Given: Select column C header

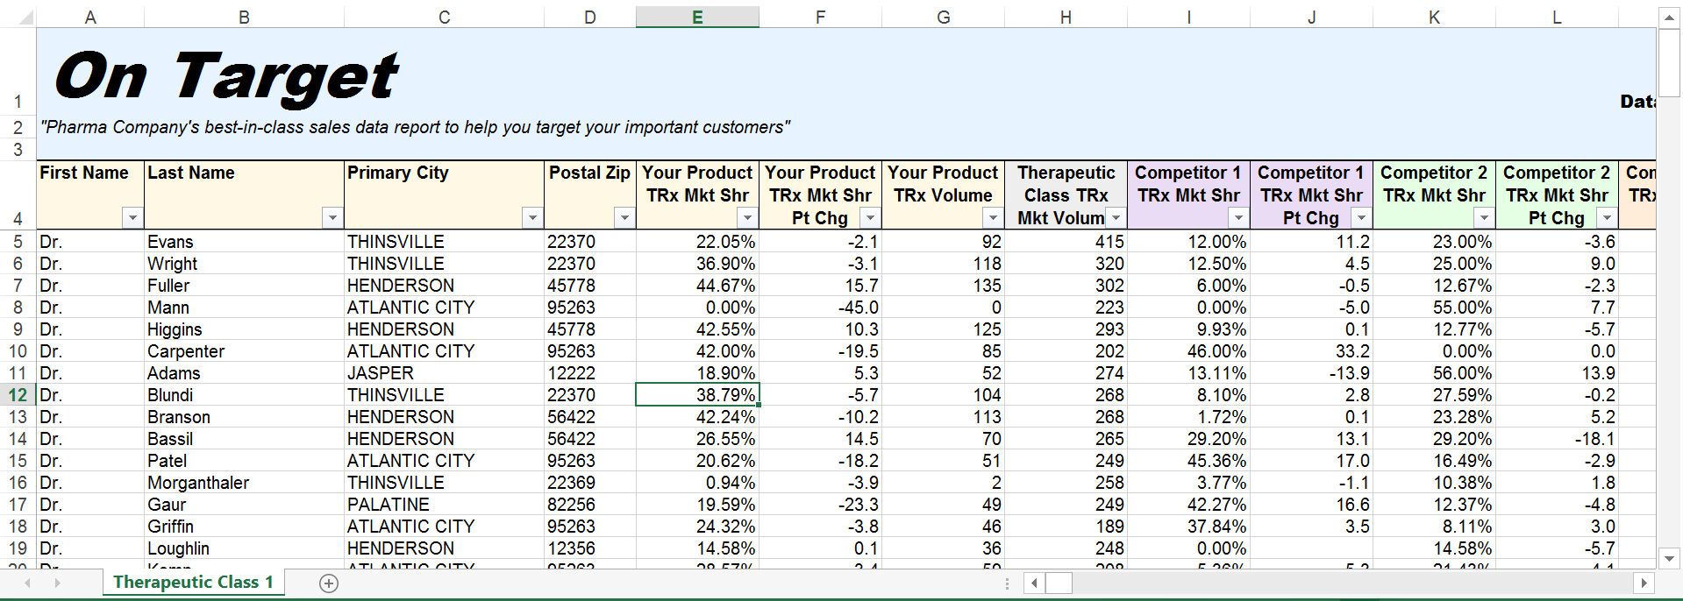Looking at the screenshot, I should 444,17.
